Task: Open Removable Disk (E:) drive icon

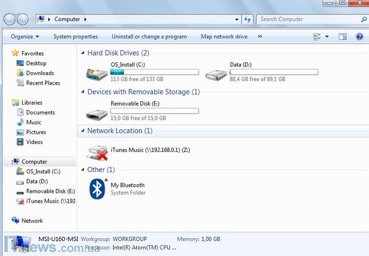Action: pos(97,113)
